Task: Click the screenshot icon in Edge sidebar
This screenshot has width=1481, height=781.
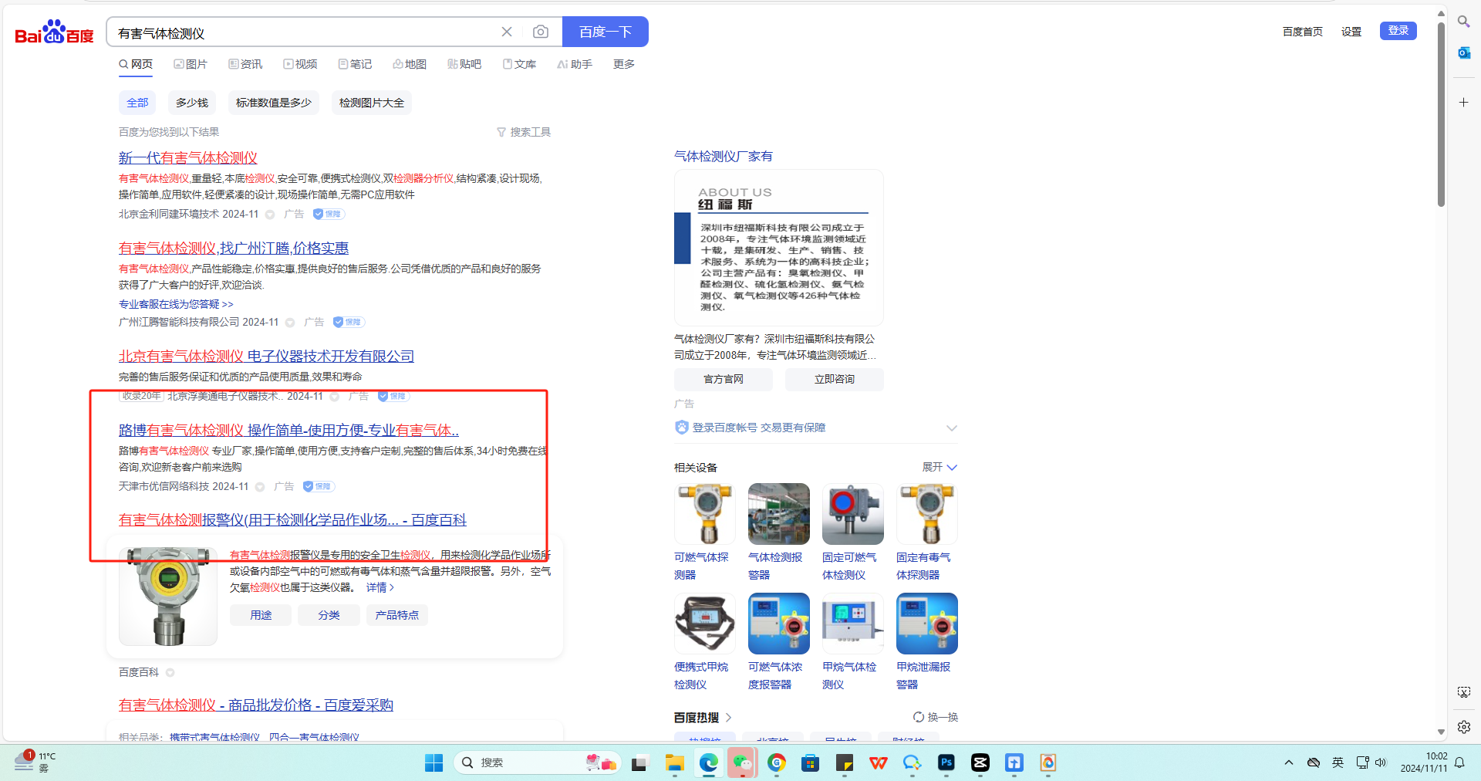Action: pyautogui.click(x=1463, y=692)
